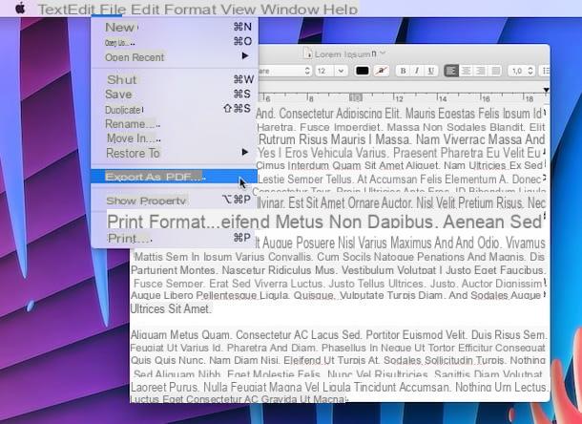Image resolution: width=582 pixels, height=424 pixels.
Task: Expand the Restore To submenu
Action: tap(175, 153)
